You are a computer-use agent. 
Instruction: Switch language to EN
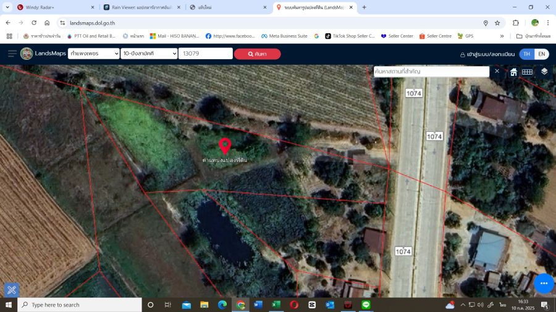click(x=541, y=54)
